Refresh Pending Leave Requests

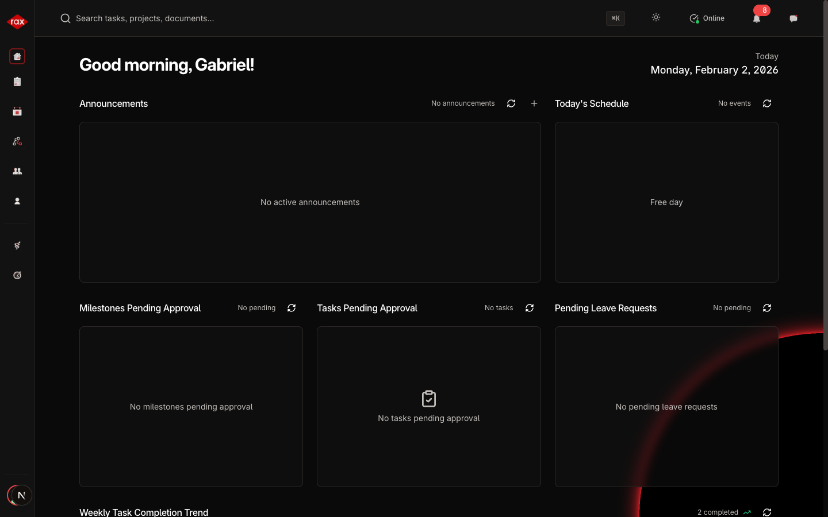tap(767, 308)
